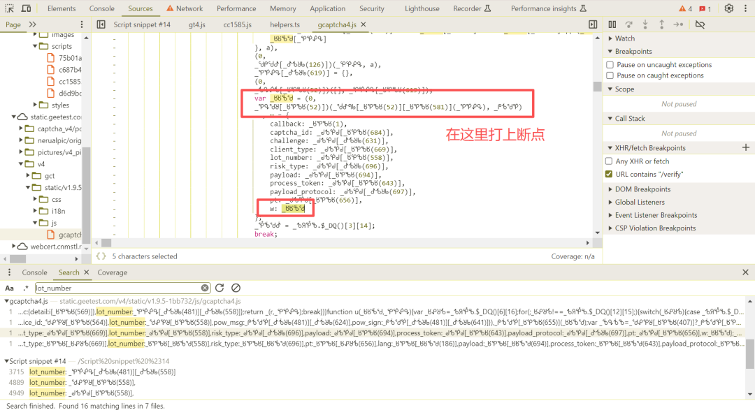Image resolution: width=755 pixels, height=410 pixels.
Task: Activate the inspect element picker icon
Action: pos(10,8)
